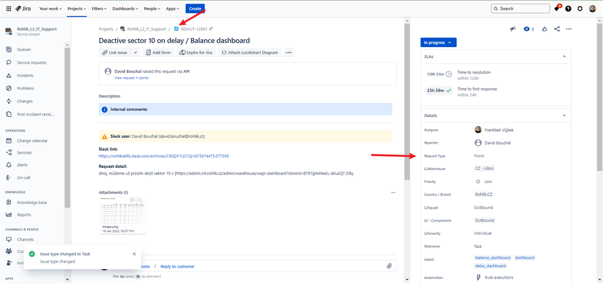Click the Add form button
The image size is (603, 283).
click(x=158, y=52)
